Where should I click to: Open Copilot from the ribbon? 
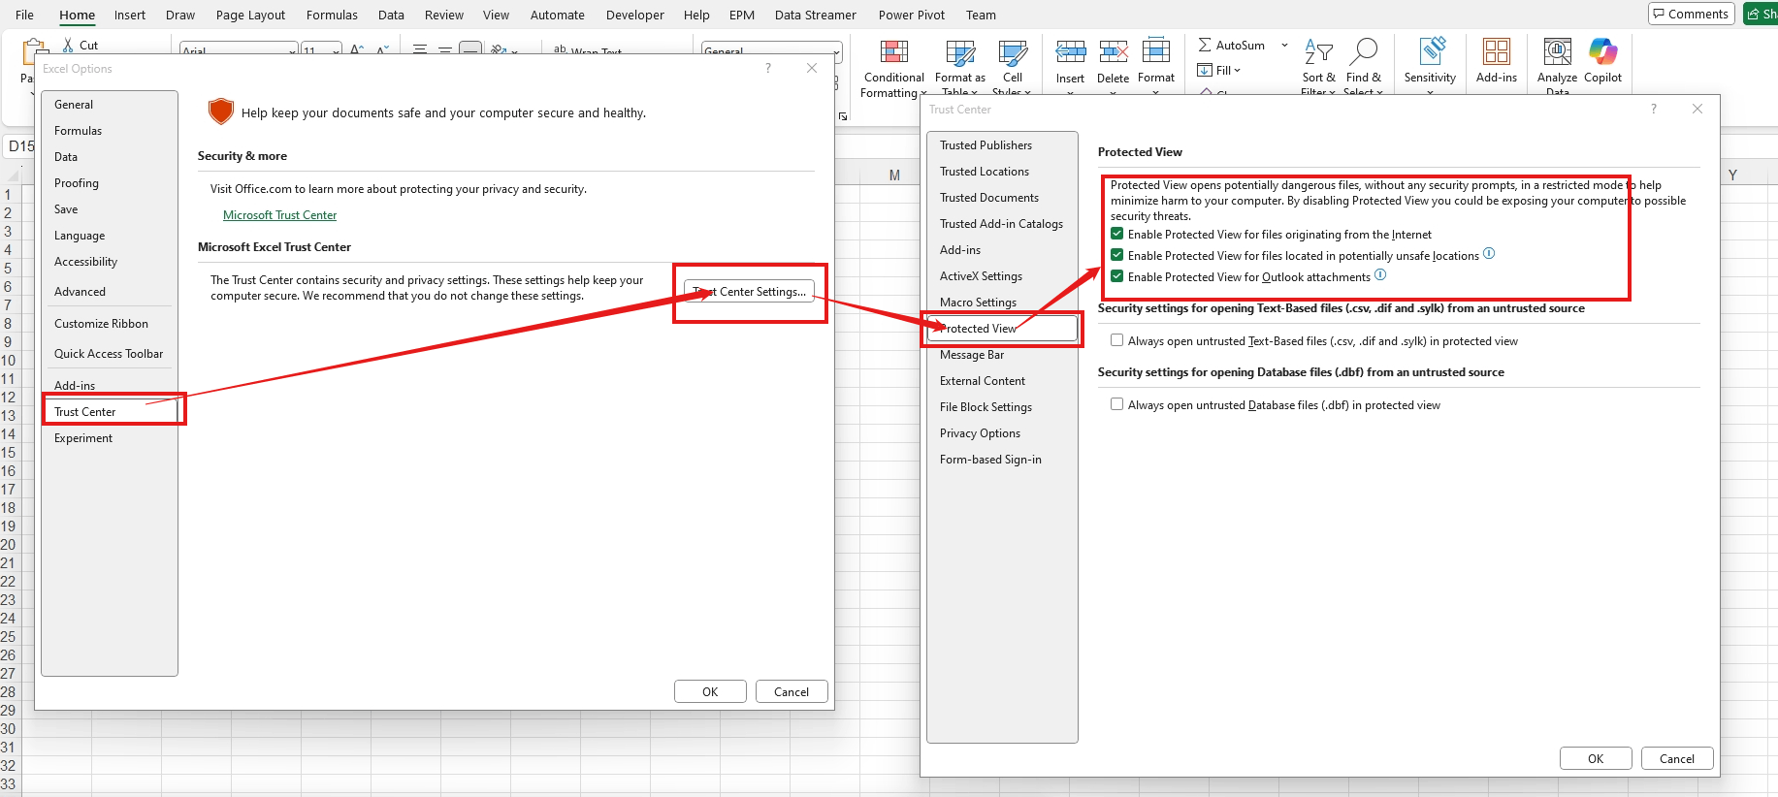tap(1602, 61)
